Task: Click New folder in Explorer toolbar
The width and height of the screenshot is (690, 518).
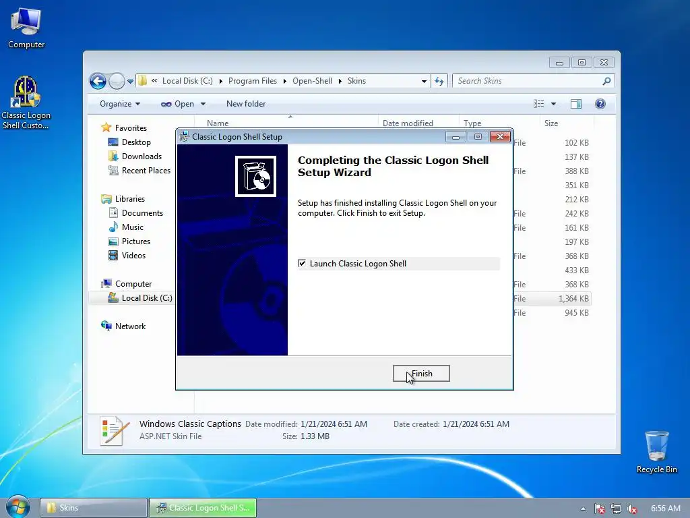Action: [246, 104]
